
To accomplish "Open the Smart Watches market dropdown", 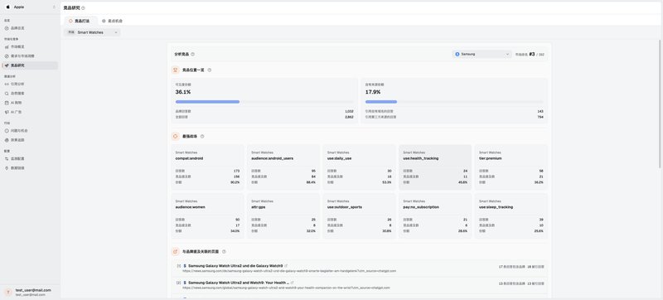I will click(92, 32).
